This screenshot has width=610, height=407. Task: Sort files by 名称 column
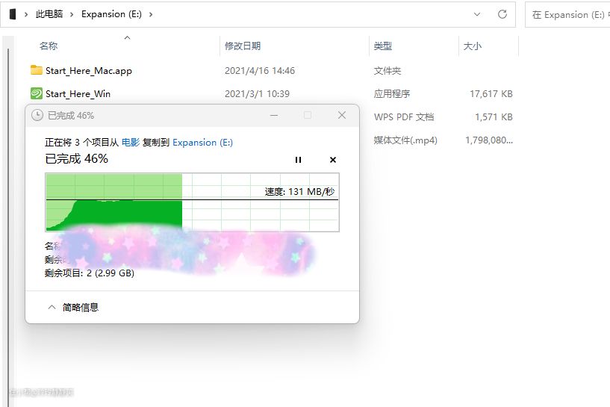(x=49, y=46)
